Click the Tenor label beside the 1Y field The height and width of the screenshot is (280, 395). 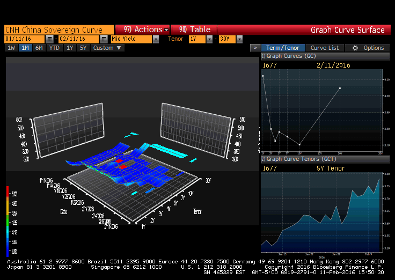click(x=175, y=39)
